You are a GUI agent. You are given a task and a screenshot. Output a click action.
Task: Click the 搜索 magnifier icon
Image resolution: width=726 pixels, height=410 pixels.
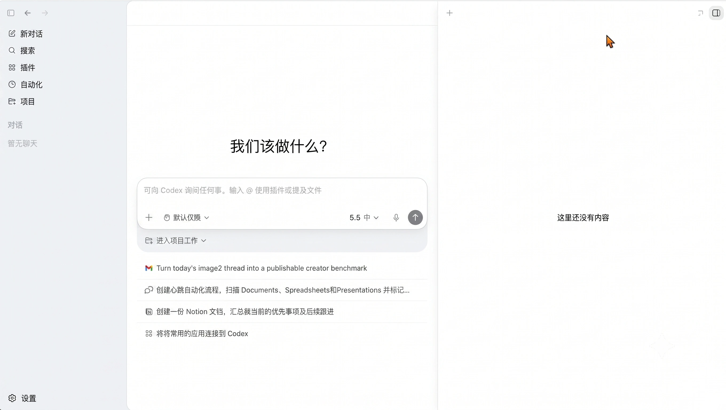point(12,50)
